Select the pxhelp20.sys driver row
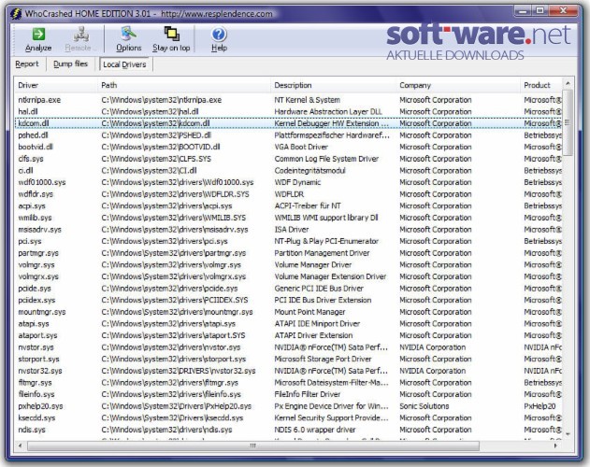The width and height of the screenshot is (590, 467). [x=288, y=406]
